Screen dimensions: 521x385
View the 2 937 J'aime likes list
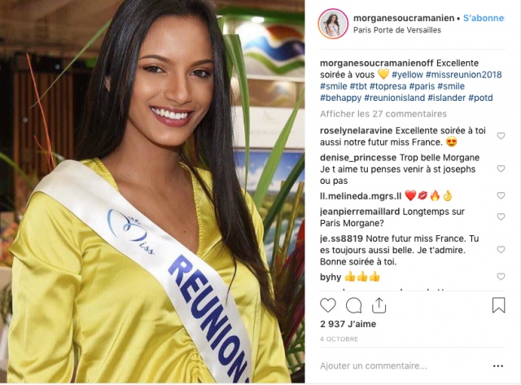pyautogui.click(x=348, y=324)
